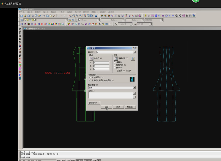Open the 格式 (Format) menu
221x161 pixels.
(54, 12)
